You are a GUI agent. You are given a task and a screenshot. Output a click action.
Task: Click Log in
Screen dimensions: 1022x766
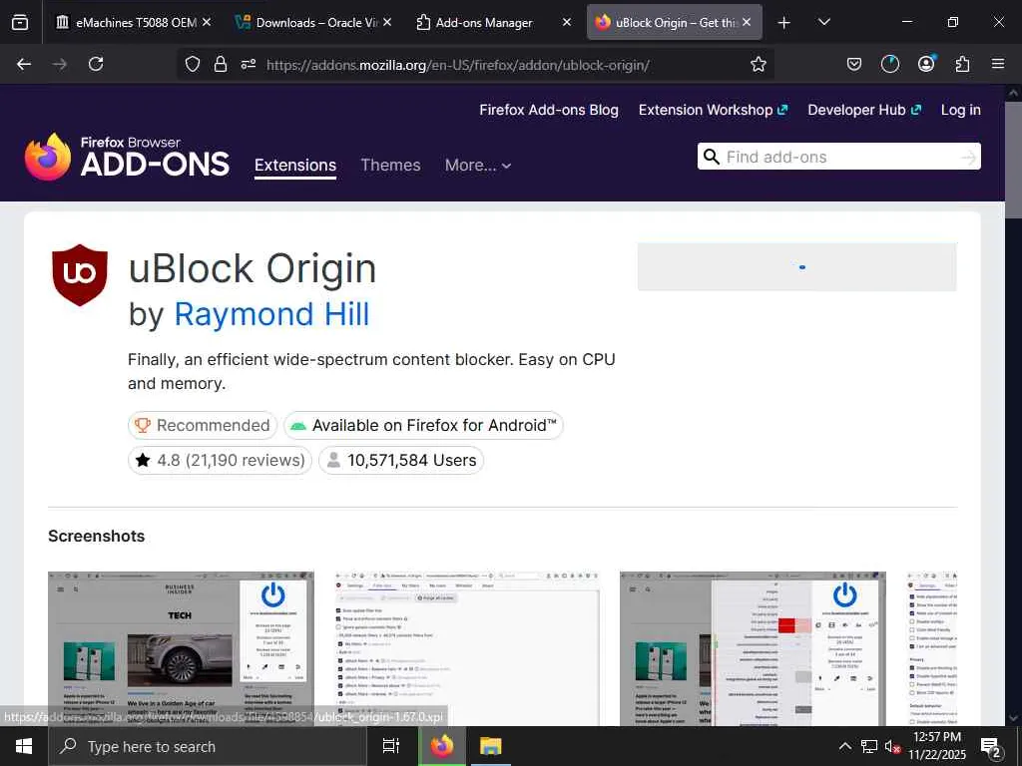click(x=961, y=110)
